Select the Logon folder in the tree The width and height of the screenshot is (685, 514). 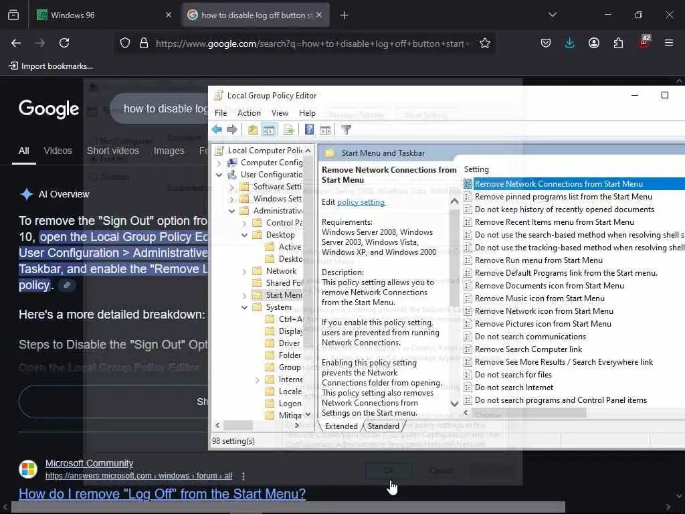290,404
